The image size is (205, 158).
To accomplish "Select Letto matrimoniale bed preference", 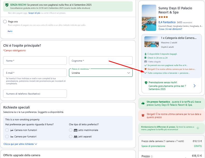I will (x=70, y=130).
